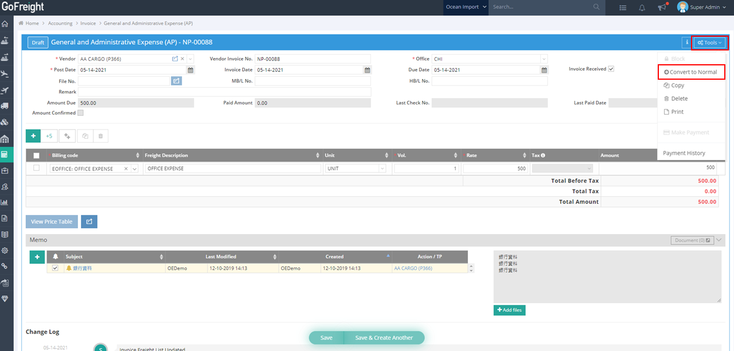This screenshot has height=351, width=734.
Task: Click the Add files button
Action: pyautogui.click(x=509, y=310)
